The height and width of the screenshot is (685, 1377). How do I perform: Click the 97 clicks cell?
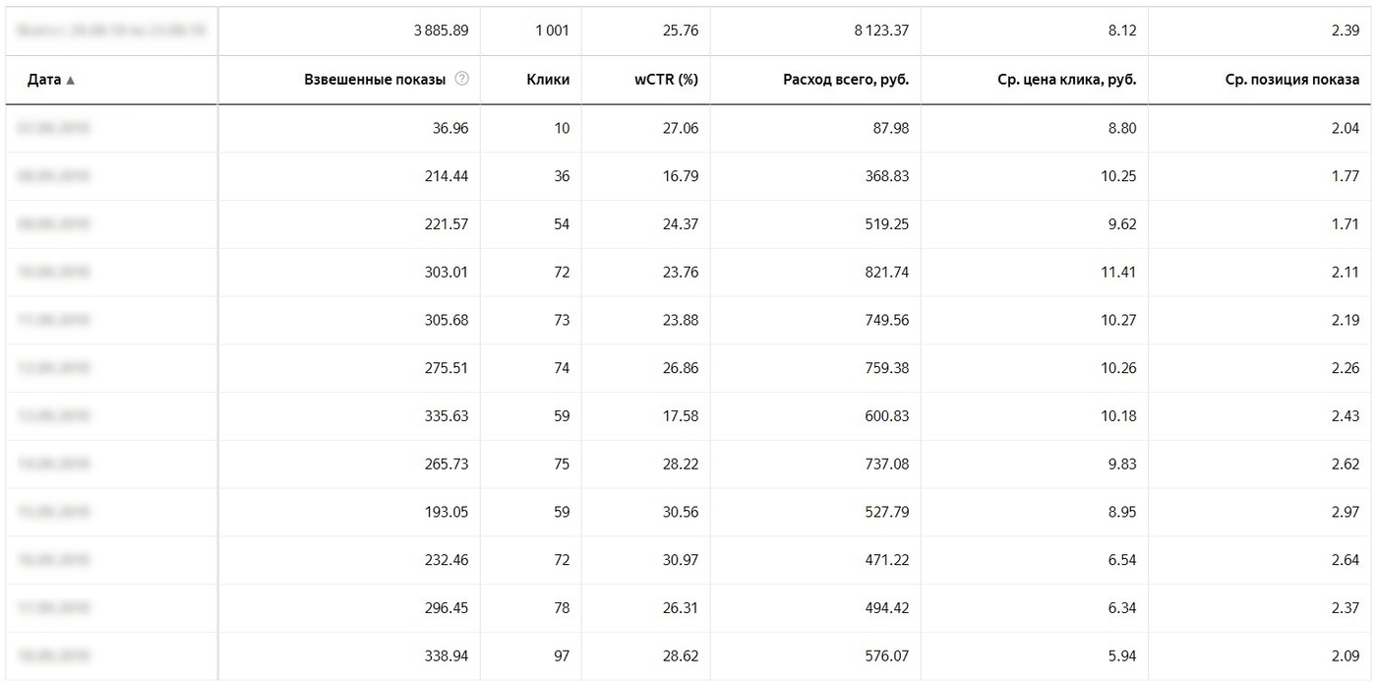pyautogui.click(x=561, y=655)
